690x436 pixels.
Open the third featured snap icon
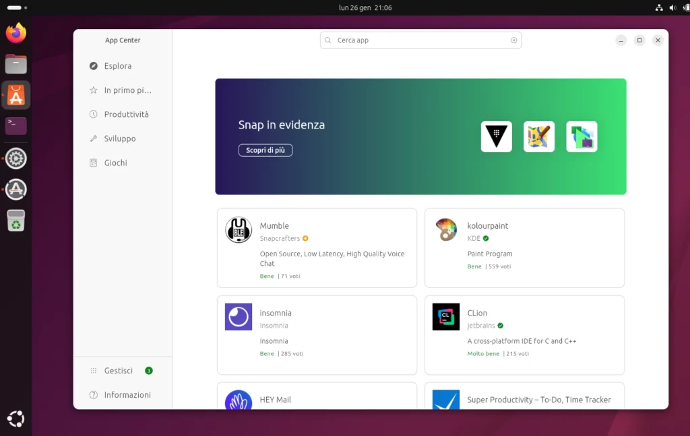(x=581, y=136)
